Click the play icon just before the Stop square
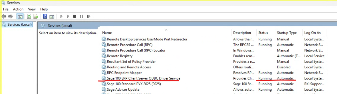This screenshot has width=337, height=94. [x=68, y=16]
